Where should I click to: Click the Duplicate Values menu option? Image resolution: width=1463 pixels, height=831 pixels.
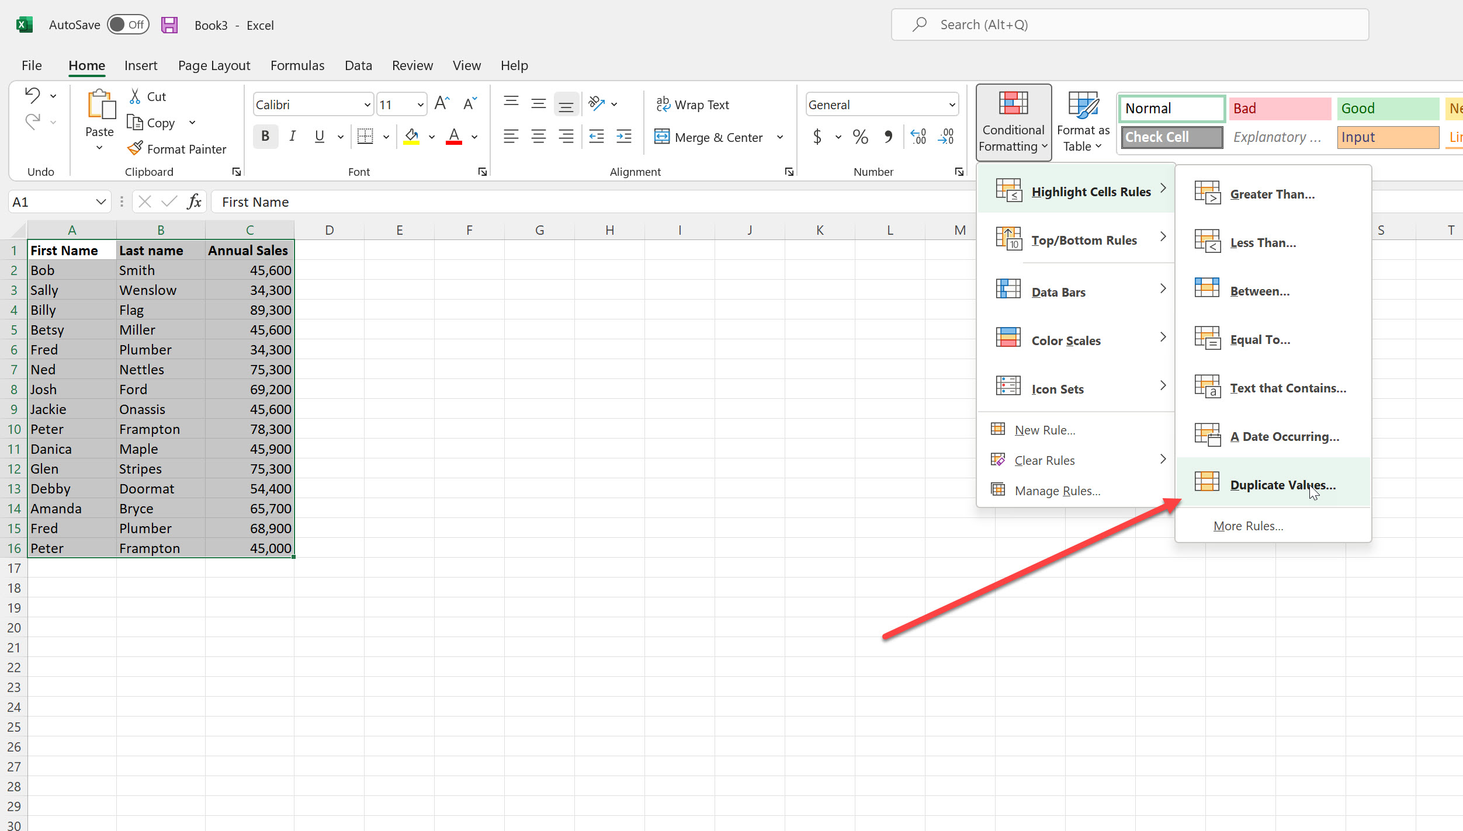click(x=1282, y=484)
